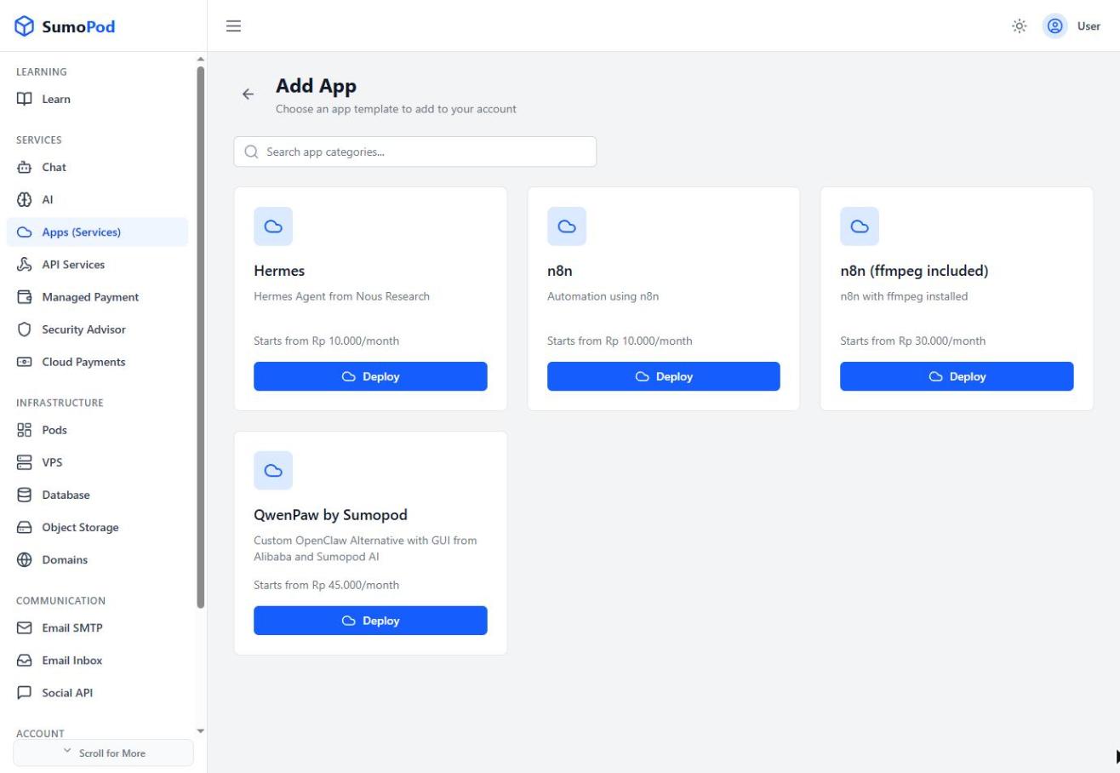The height and width of the screenshot is (773, 1120).
Task: Click the Email Inbox tray icon
Action: point(25,660)
